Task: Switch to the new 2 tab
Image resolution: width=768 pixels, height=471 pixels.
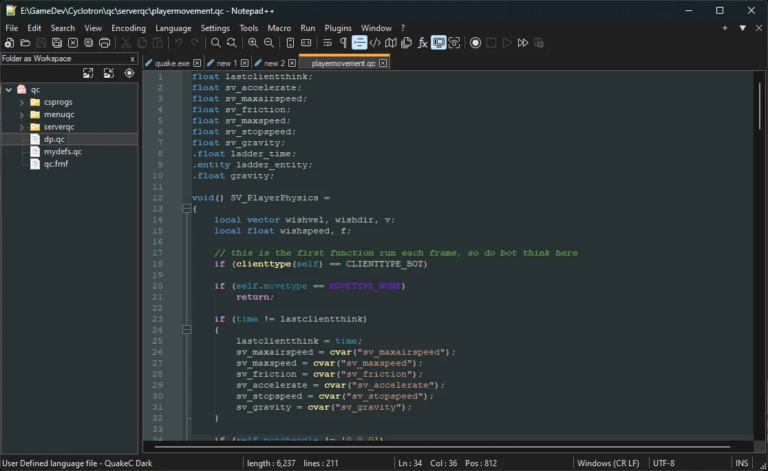Action: pos(274,63)
